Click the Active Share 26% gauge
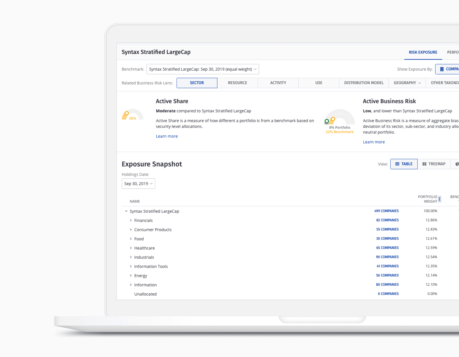The width and height of the screenshot is (459, 357). [x=133, y=115]
